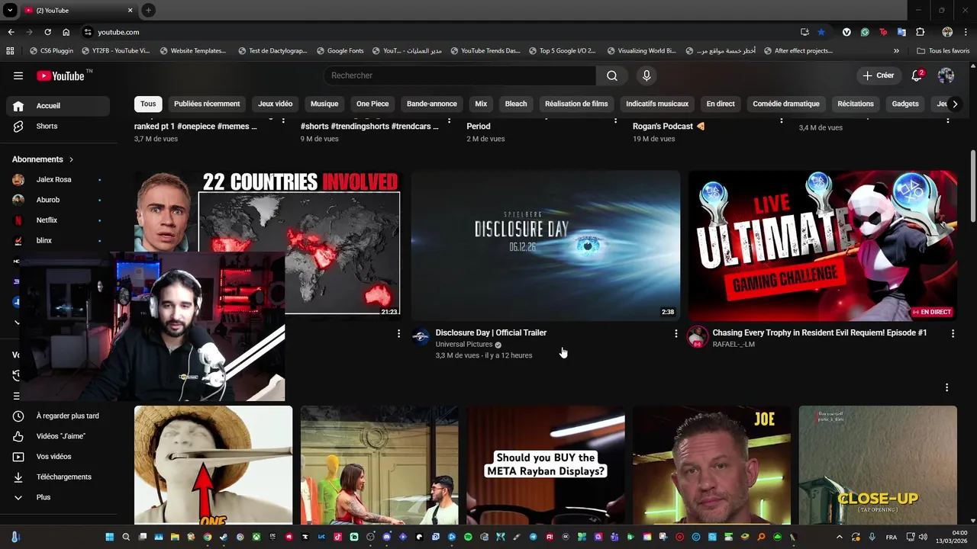Screen dimensions: 977x549
Task: Start voice search with microphone icon
Action: (x=646, y=75)
